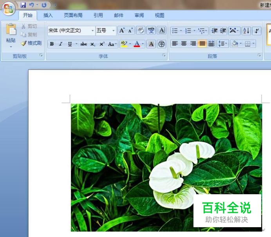The width and height of the screenshot is (271, 237).
Task: Toggle italic formatting
Action: tap(60, 44)
